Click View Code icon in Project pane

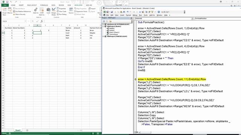104,21
